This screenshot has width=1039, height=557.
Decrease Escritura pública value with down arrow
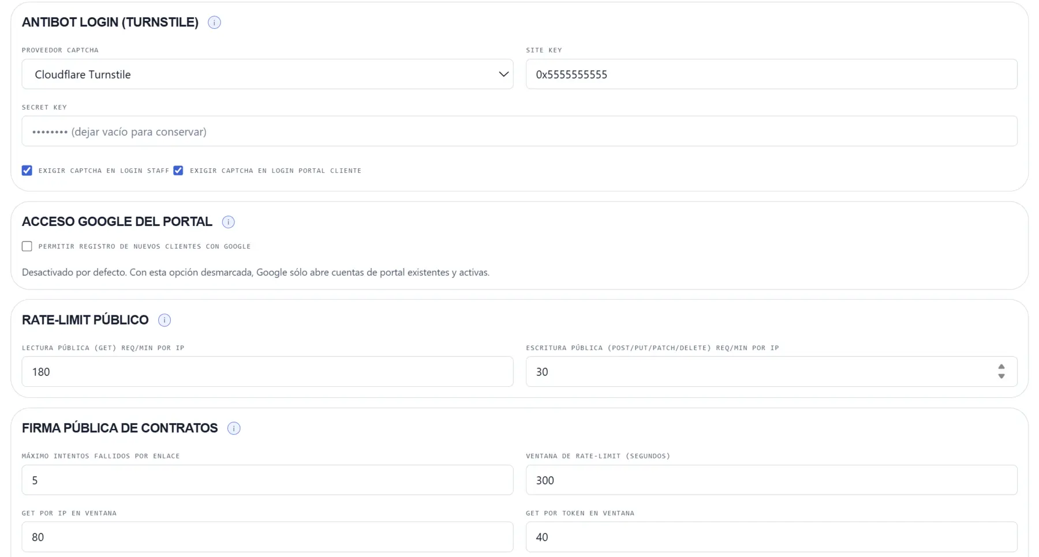[x=1001, y=377]
